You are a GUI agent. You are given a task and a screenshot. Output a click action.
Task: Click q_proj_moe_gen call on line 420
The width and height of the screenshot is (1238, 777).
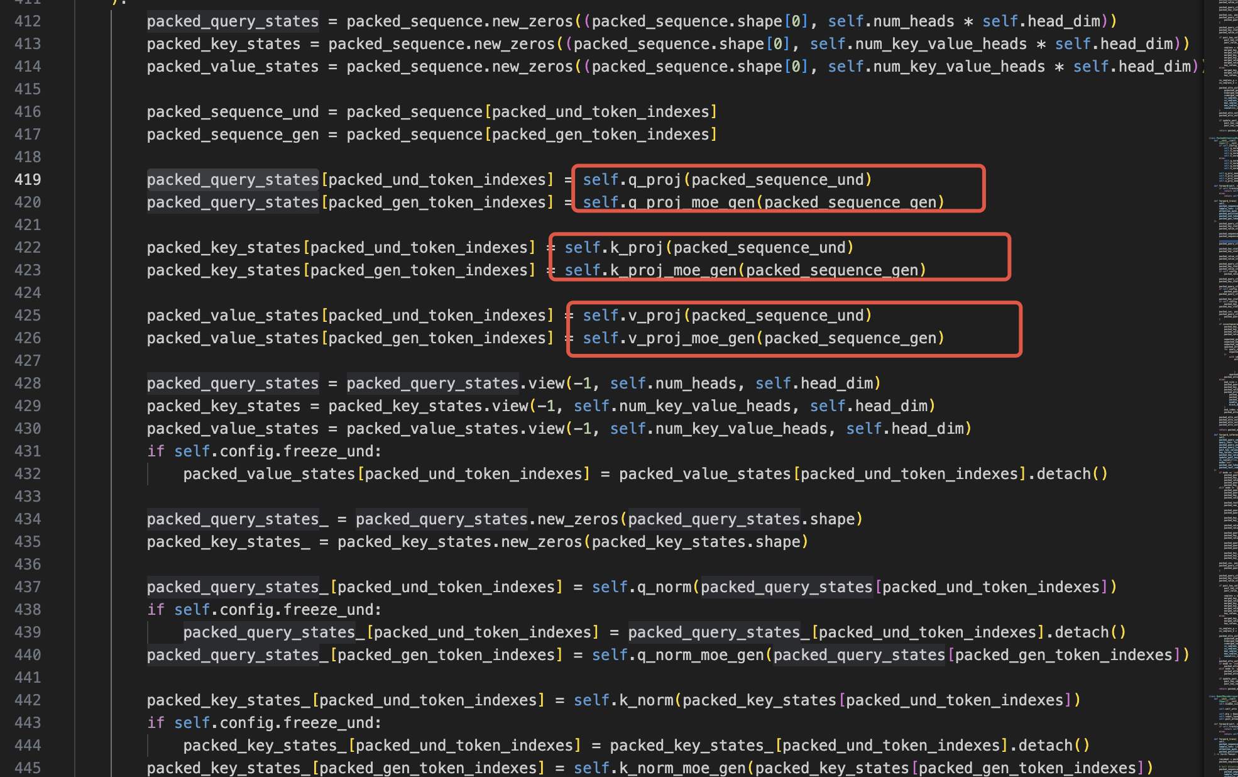click(691, 202)
